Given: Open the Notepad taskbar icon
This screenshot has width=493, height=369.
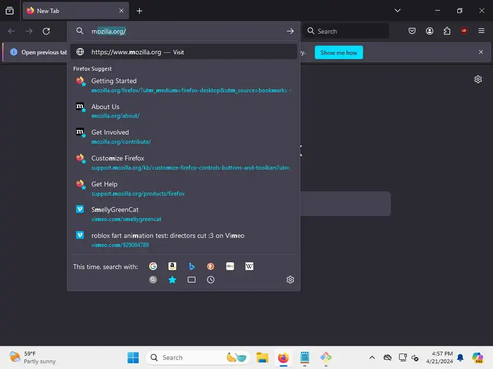Looking at the screenshot, I should (x=305, y=357).
